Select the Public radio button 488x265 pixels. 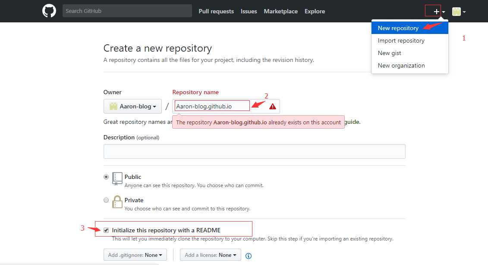[x=106, y=177]
